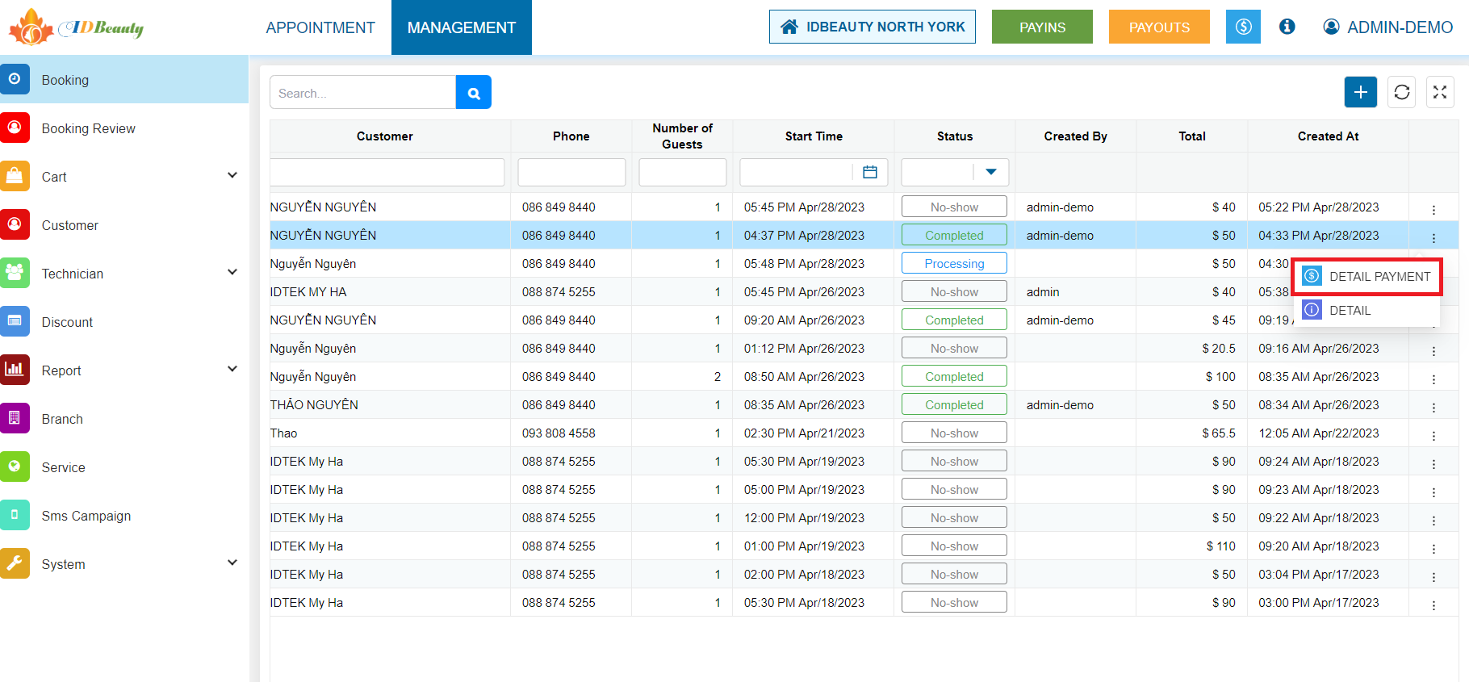This screenshot has width=1469, height=682.
Task: Expand the Report sidebar submenu
Action: (232, 369)
